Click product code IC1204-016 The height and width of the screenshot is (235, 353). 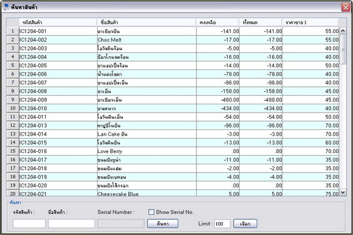[x=33, y=151]
